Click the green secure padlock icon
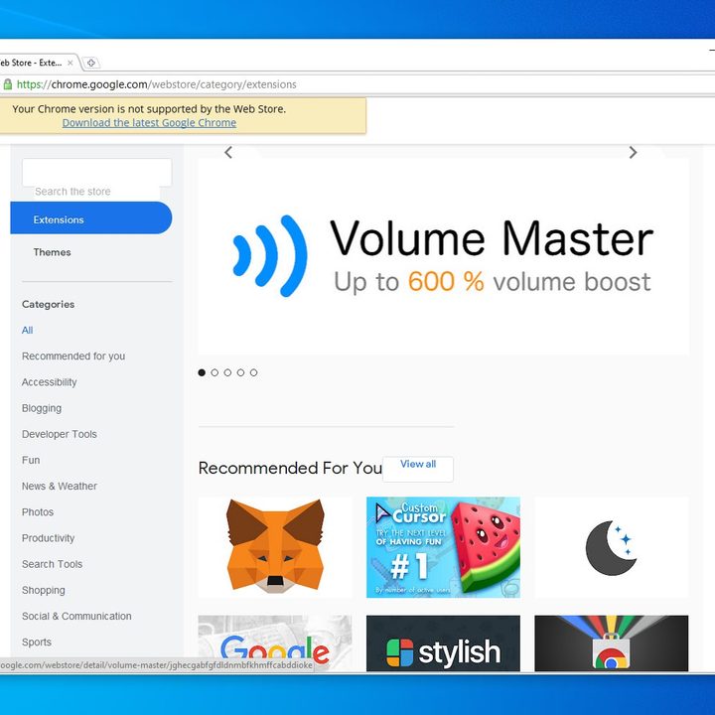This screenshot has height=715, width=715. 7,84
